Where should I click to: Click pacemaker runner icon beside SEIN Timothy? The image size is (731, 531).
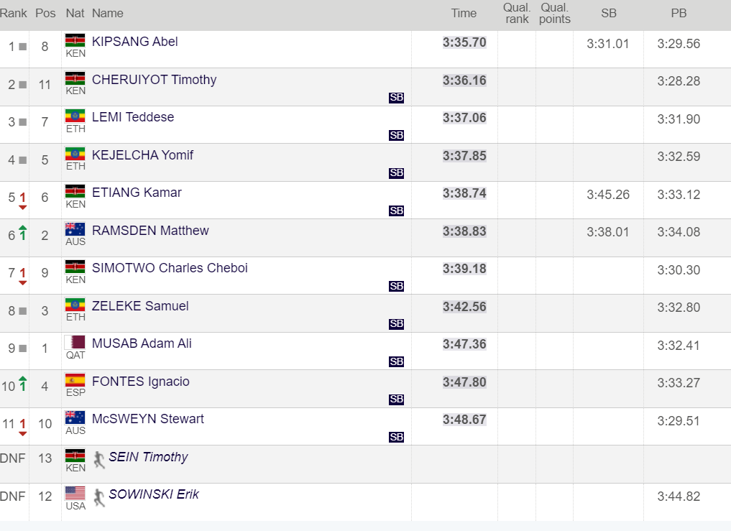point(99,460)
